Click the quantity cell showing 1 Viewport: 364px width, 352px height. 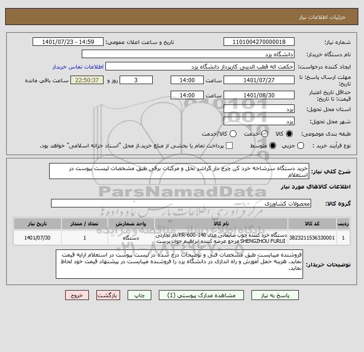(x=85, y=238)
